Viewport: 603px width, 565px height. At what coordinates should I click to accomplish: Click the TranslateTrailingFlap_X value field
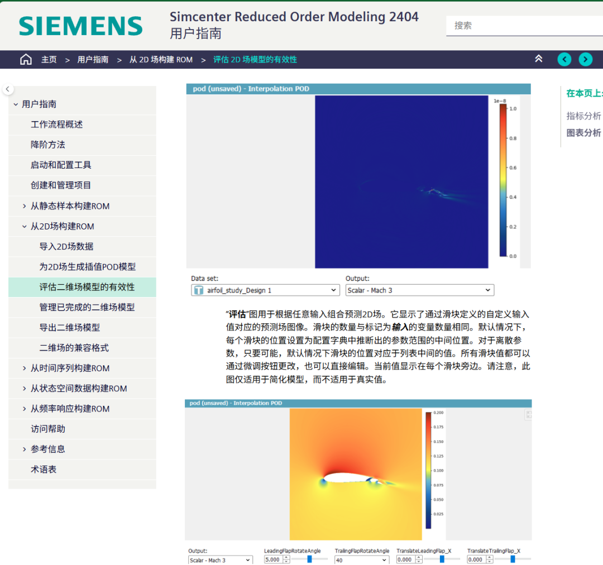[x=476, y=560]
